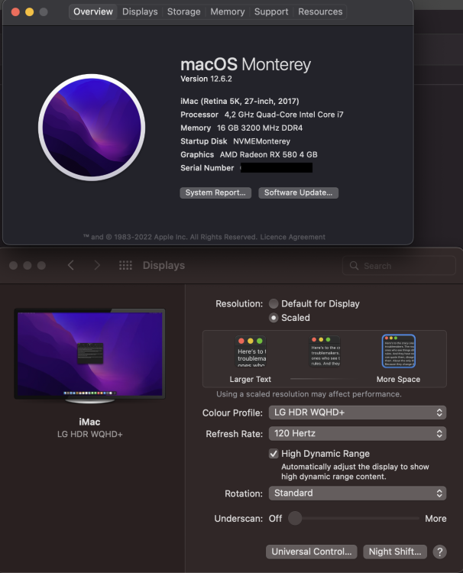Select the Scaled resolution radio button
Screen dimensions: 463x573
pyautogui.click(x=274, y=318)
